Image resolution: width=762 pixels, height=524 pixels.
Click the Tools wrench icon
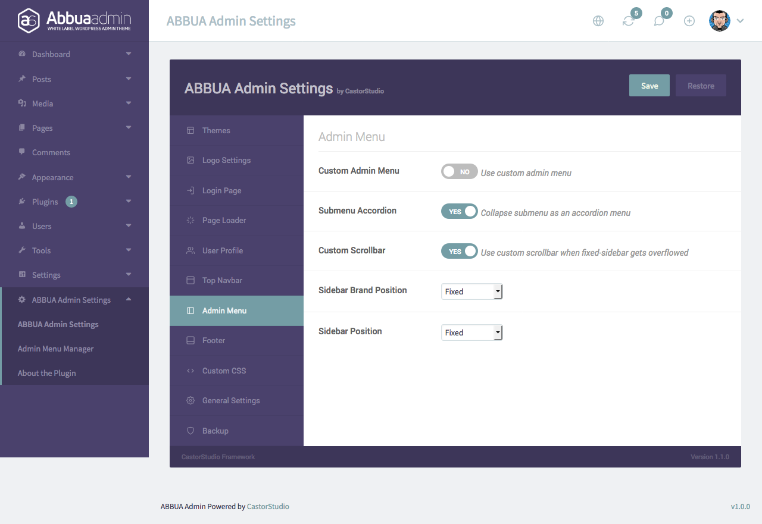[x=22, y=250]
